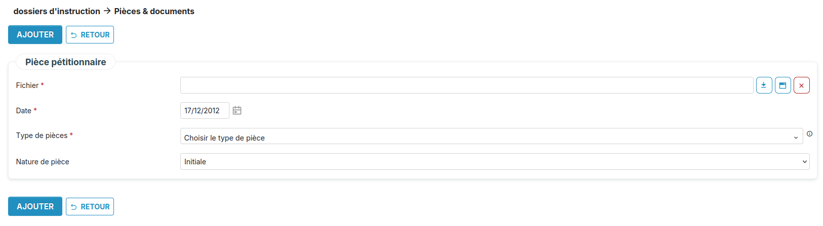
Task: Open the calendar date picker icon
Action: pyautogui.click(x=237, y=110)
